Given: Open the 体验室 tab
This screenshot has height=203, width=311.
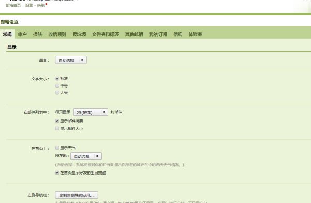Looking at the screenshot, I should tap(195, 34).
